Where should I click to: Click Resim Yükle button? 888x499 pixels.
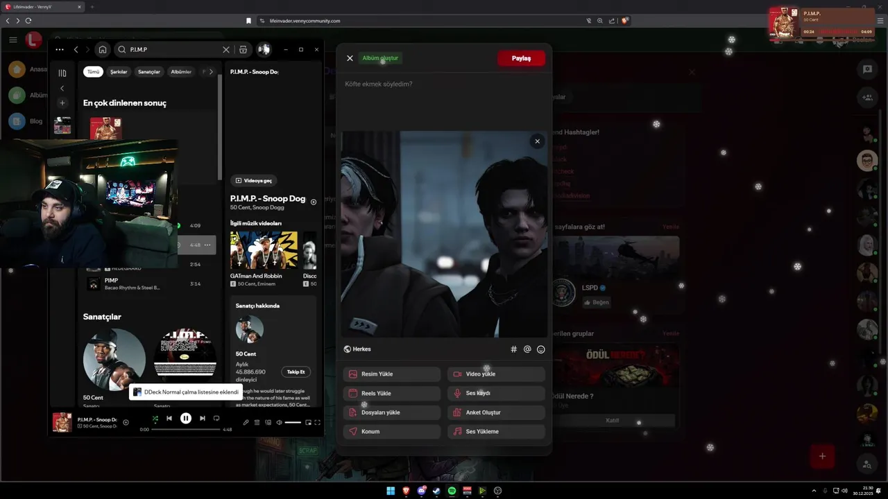click(392, 374)
